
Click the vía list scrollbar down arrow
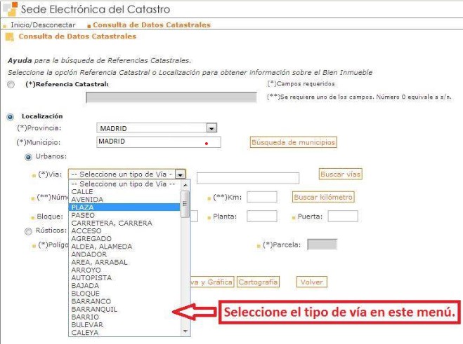[x=185, y=331]
